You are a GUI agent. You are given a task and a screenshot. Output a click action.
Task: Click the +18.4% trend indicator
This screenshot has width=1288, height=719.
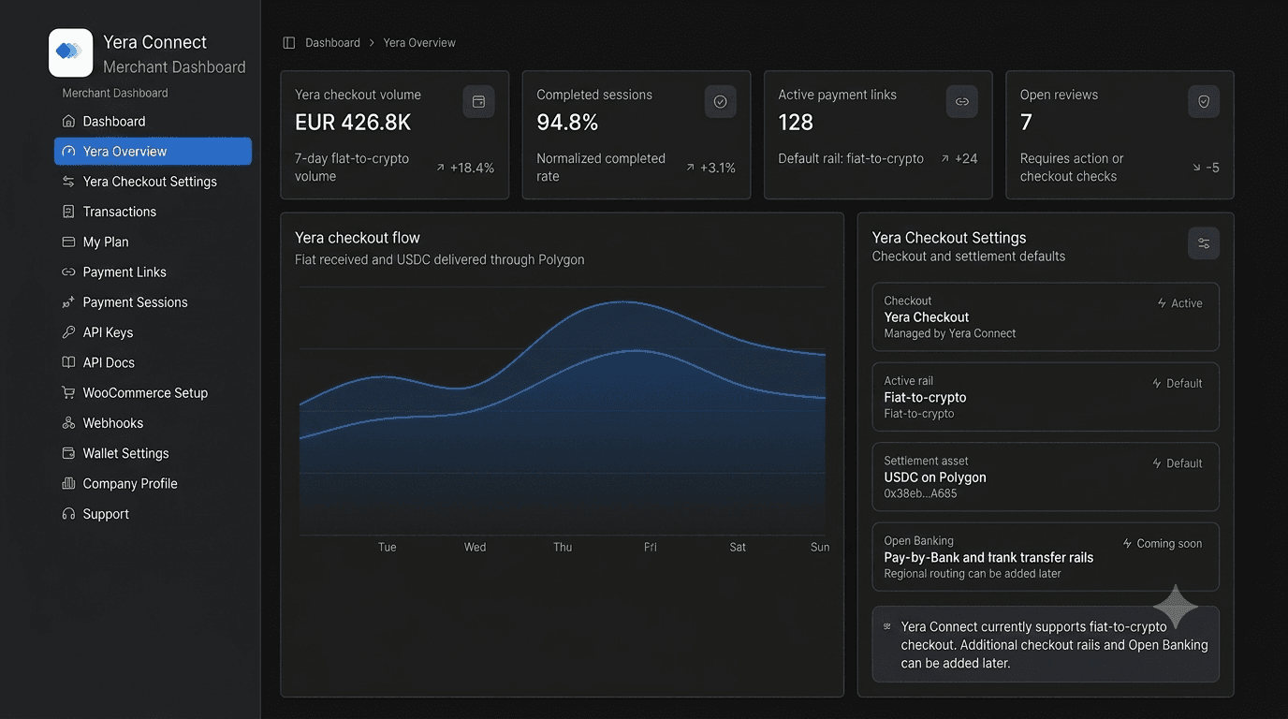click(465, 168)
